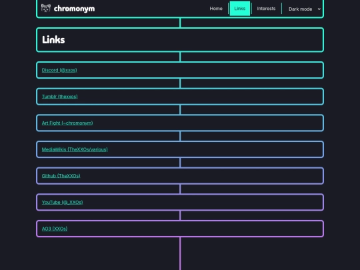
Task: Expand the Dark mode theme dropdown
Action: [x=305, y=9]
